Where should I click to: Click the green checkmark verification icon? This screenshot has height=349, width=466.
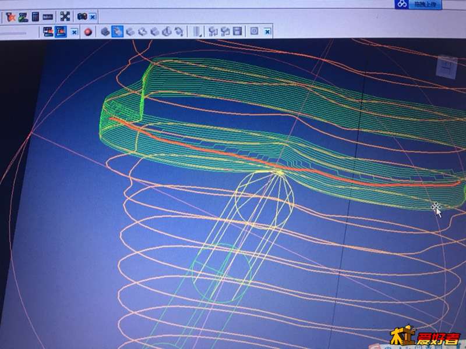tap(23, 17)
